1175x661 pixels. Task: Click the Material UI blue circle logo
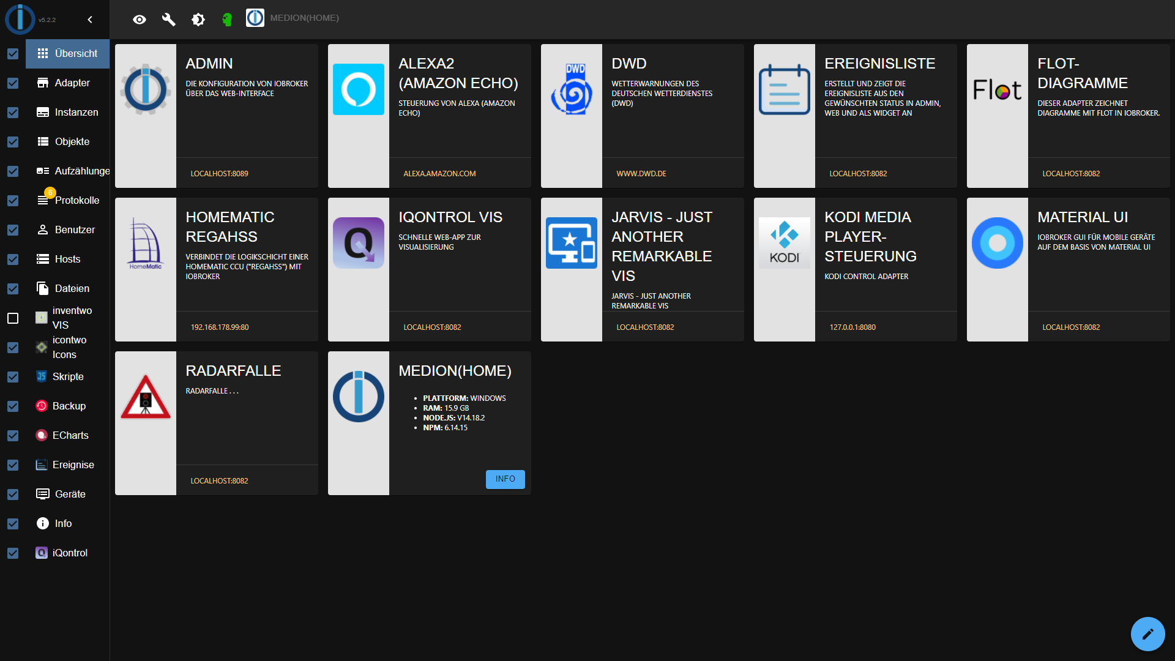coord(998,243)
